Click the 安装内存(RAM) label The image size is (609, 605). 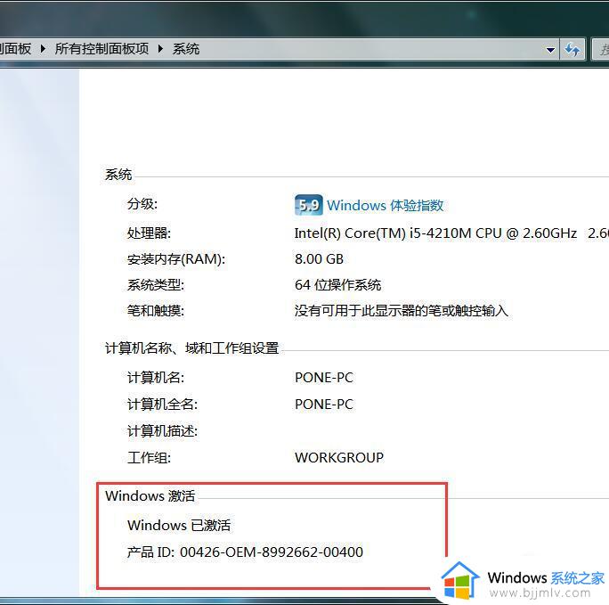coord(176,259)
